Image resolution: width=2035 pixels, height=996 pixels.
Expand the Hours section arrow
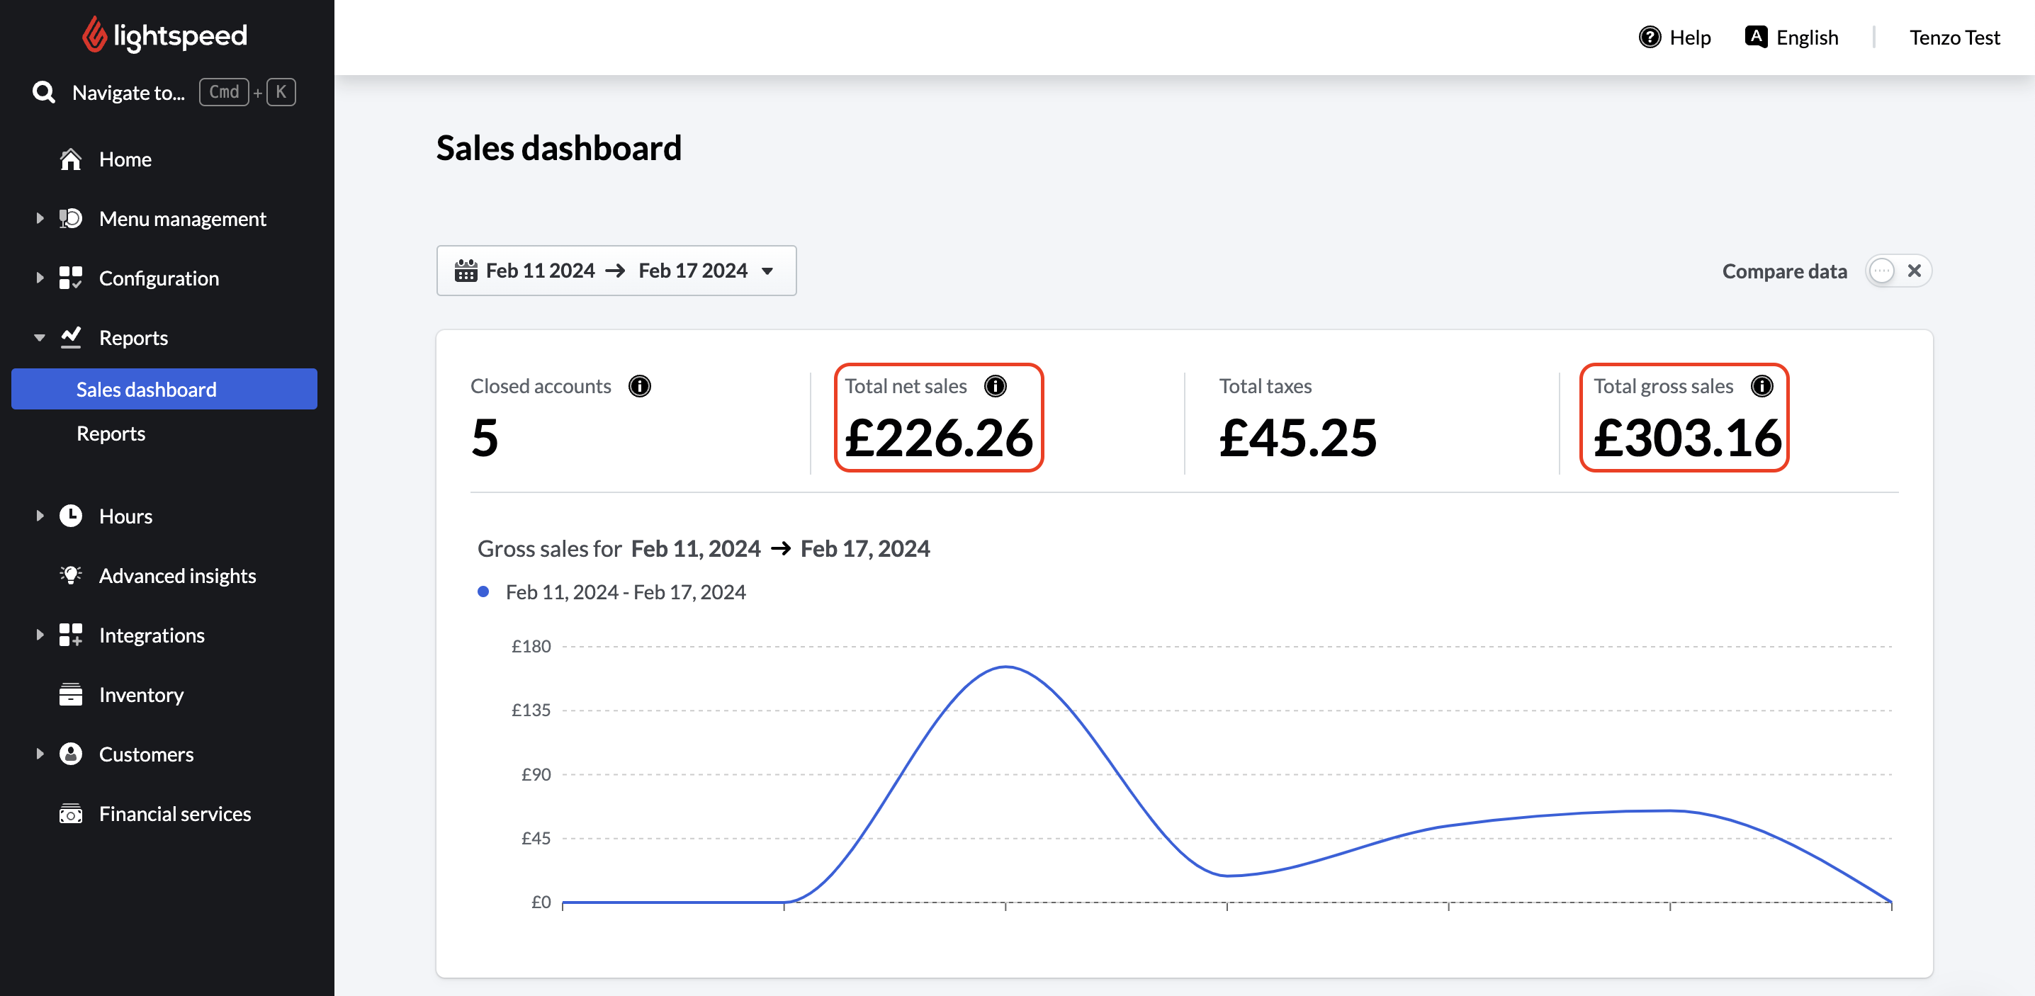click(x=40, y=516)
